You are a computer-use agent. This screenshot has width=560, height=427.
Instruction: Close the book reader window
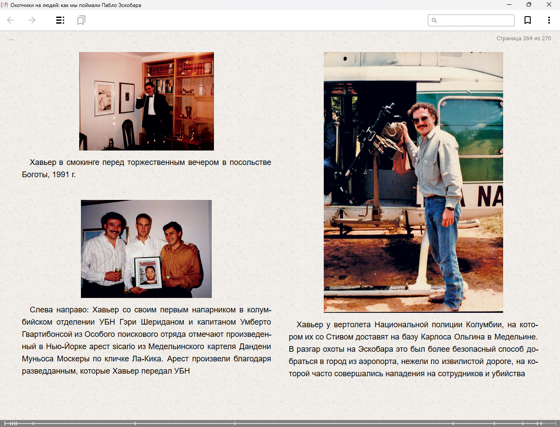click(549, 5)
